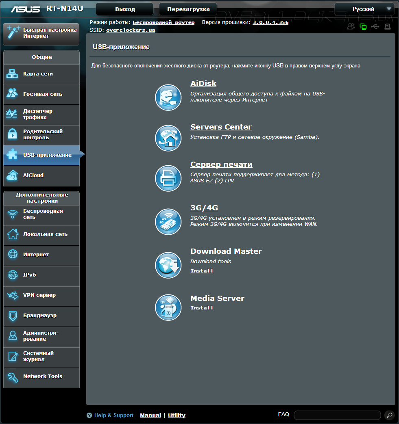Viewport: 399px width, 424px height.
Task: Open Интернет settings menu item
Action: pos(41,255)
